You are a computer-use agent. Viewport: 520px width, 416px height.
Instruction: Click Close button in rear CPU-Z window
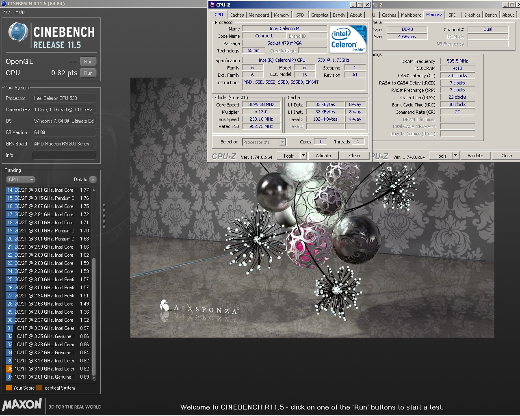point(507,156)
